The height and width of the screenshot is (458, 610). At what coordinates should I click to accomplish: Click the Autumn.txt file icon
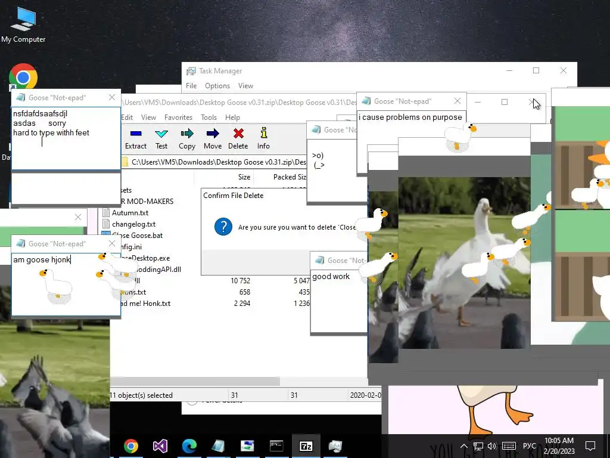[105, 213]
